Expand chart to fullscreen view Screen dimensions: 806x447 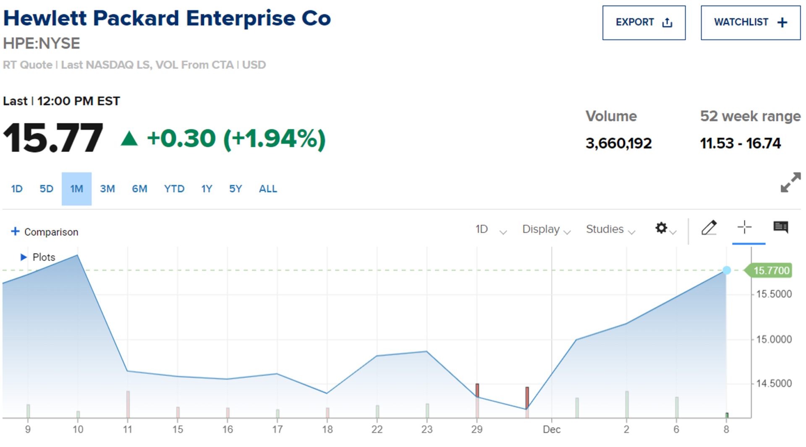coord(790,182)
